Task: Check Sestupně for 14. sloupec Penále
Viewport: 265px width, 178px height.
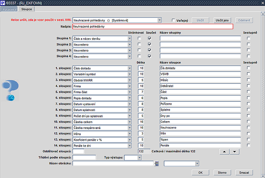Action: point(248,145)
